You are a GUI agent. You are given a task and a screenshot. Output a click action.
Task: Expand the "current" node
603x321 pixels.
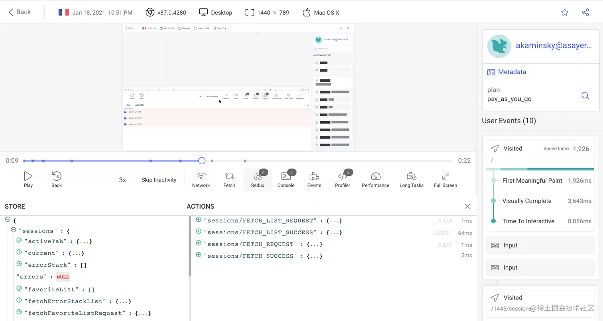(x=19, y=252)
